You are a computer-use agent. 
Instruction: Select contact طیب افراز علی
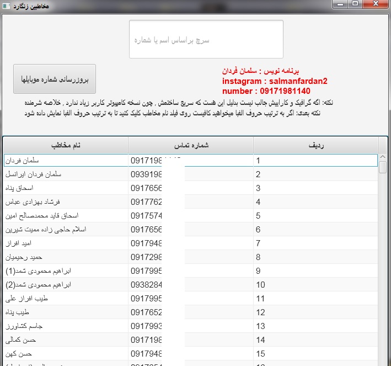26,299
